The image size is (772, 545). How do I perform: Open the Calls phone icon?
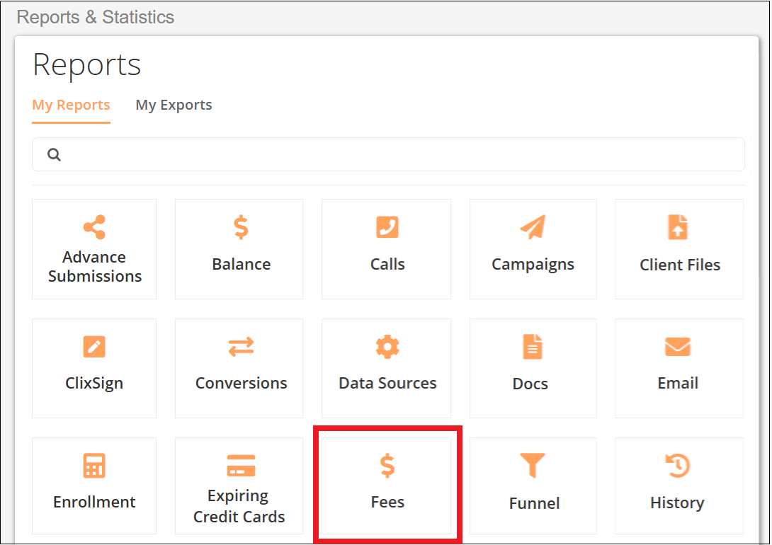pyautogui.click(x=387, y=226)
